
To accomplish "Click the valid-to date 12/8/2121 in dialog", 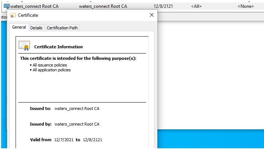I will (92, 140).
